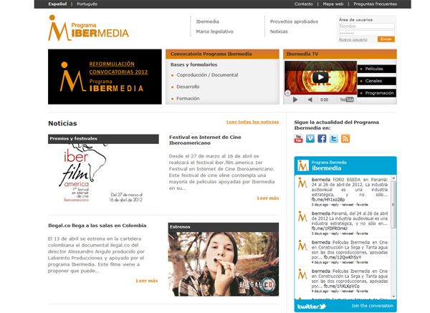430x313 pixels.
Task: Click Convocatoria Programa Ibermedia header
Action: pos(222,54)
